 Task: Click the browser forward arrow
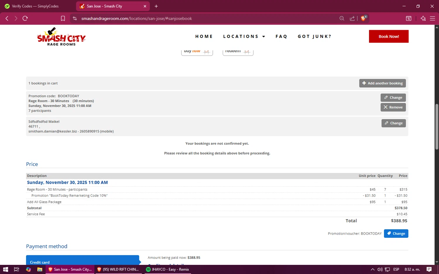[16, 18]
